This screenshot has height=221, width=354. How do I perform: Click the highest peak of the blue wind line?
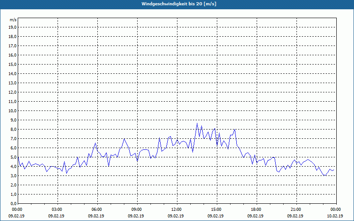point(197,123)
